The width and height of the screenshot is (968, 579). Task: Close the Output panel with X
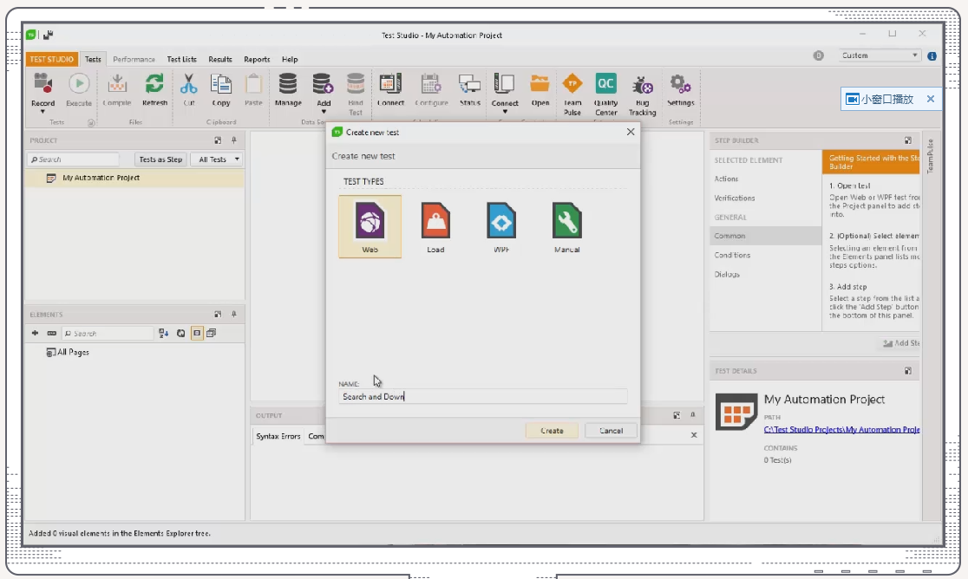click(694, 435)
